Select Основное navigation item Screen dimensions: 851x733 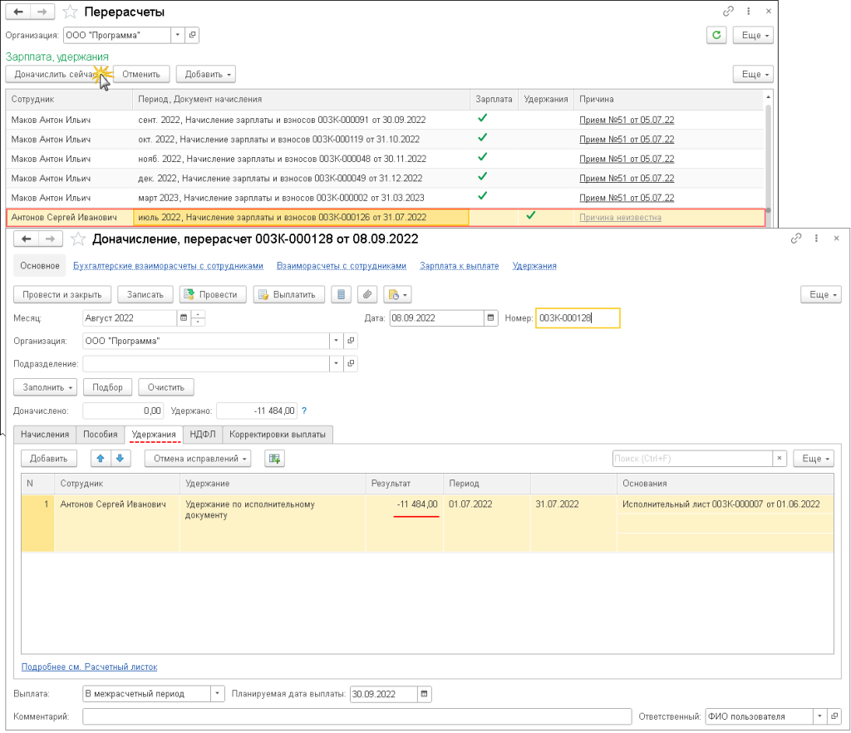(40, 266)
